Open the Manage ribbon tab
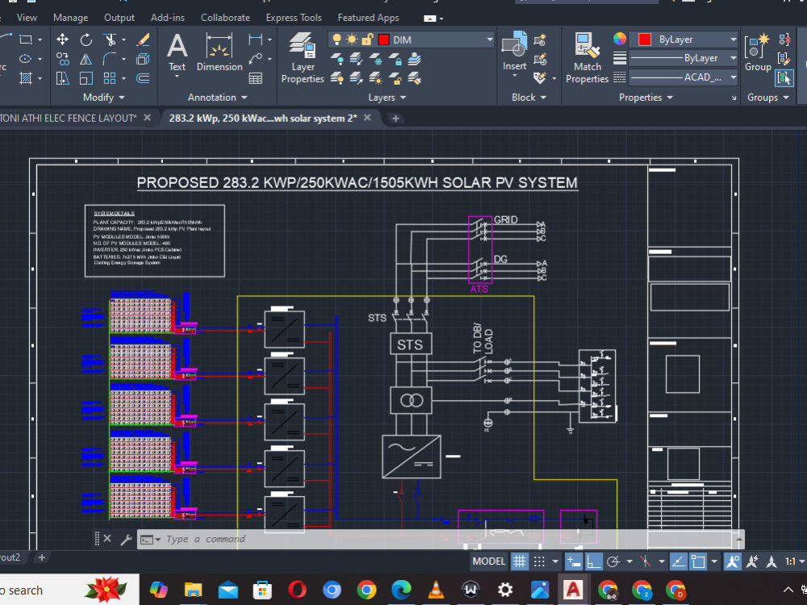 tap(70, 18)
